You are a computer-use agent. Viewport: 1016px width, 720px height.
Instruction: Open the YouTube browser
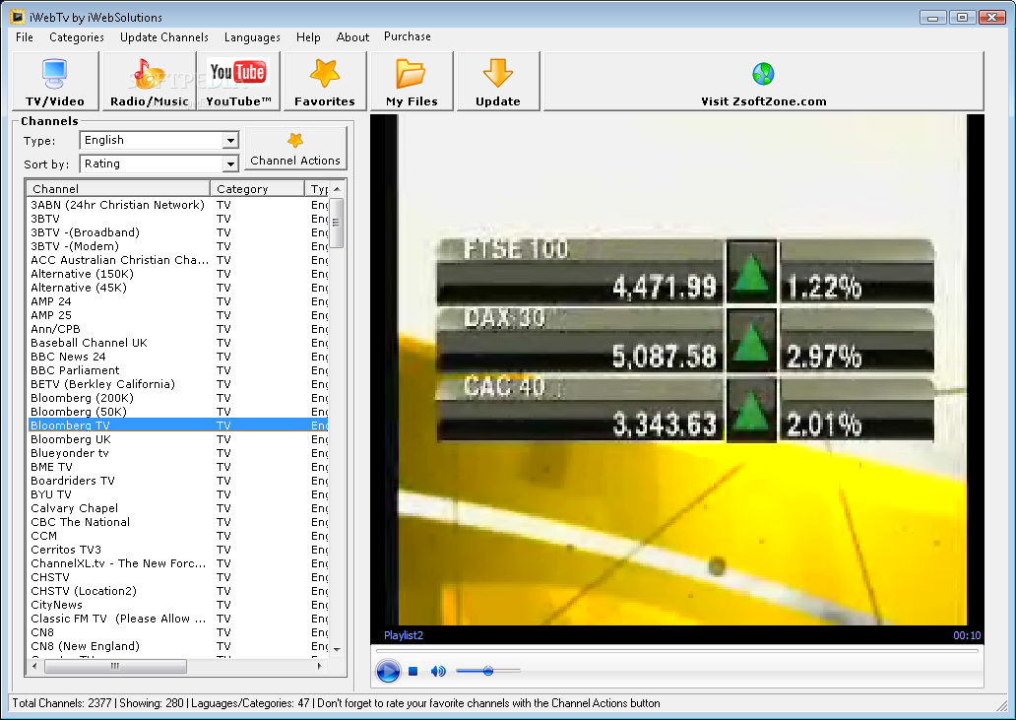point(238,81)
